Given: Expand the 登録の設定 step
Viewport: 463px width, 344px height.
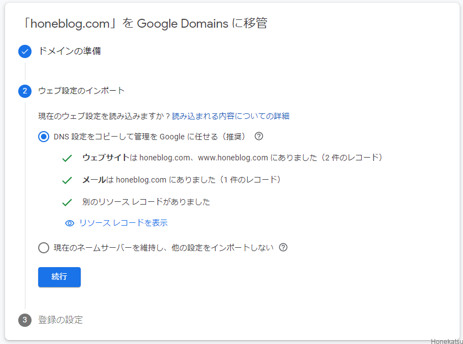Looking at the screenshot, I should [x=60, y=320].
